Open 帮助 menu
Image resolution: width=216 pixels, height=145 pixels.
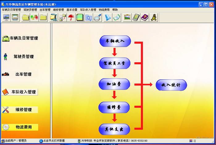click(x=115, y=10)
